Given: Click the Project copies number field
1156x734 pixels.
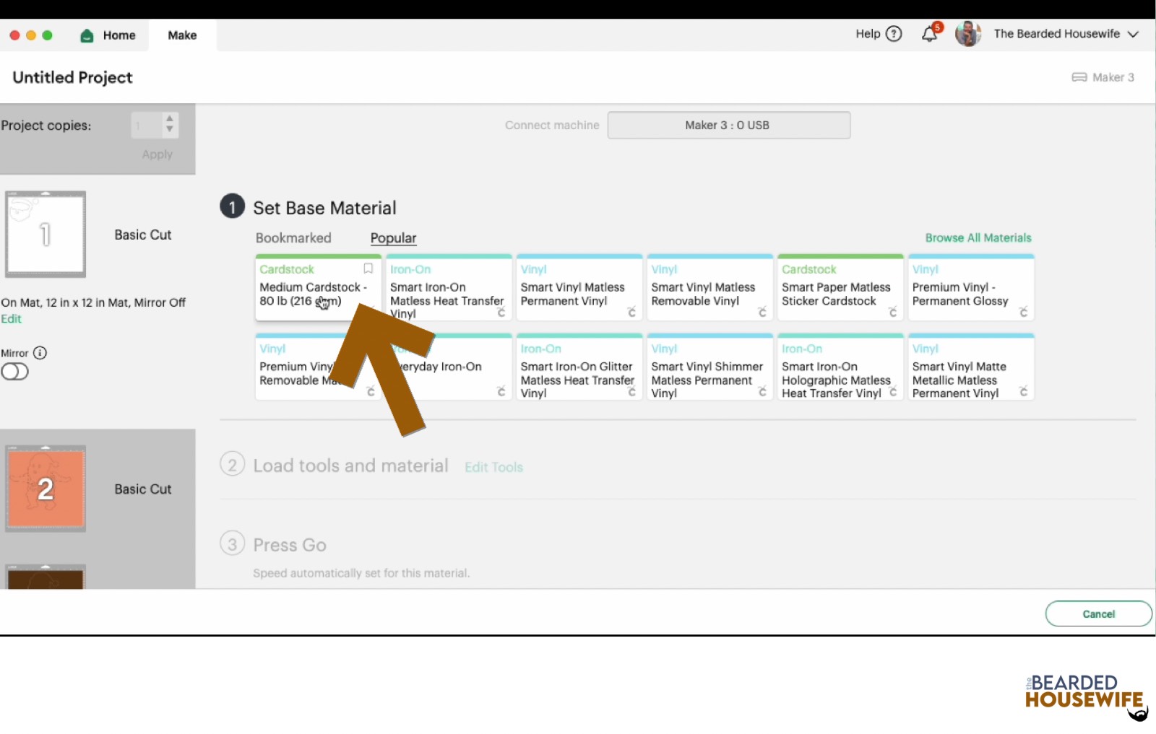Looking at the screenshot, I should point(147,126).
